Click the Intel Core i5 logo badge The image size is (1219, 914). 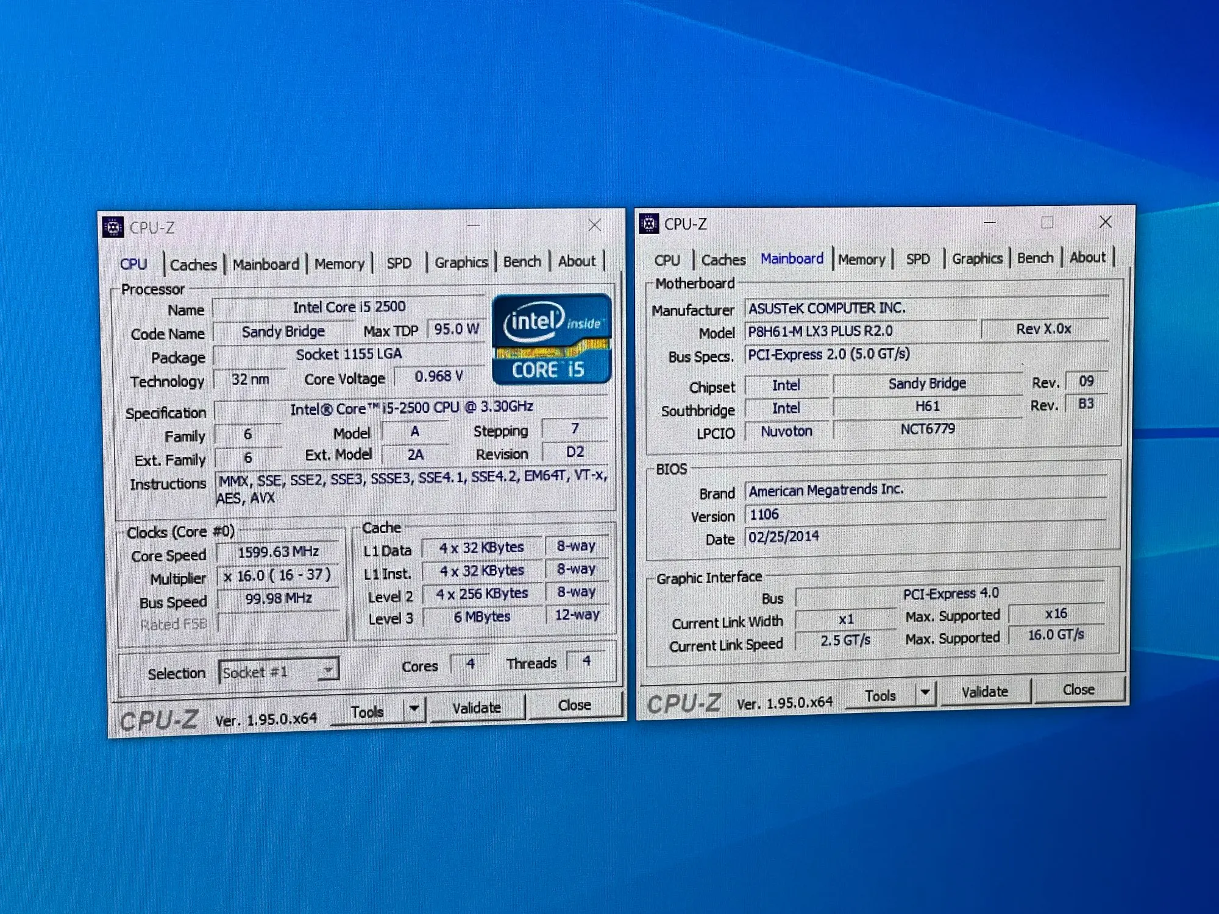pyautogui.click(x=551, y=339)
